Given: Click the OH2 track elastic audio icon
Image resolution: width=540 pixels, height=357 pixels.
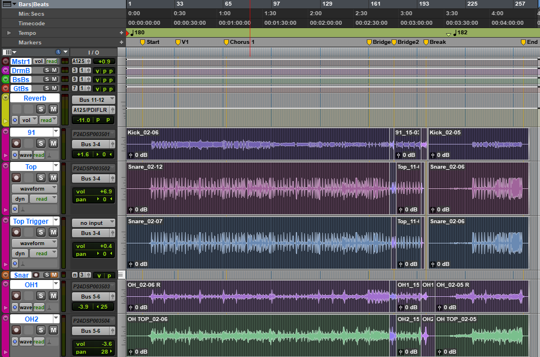Looking at the screenshot, I should pyautogui.click(x=49, y=342).
